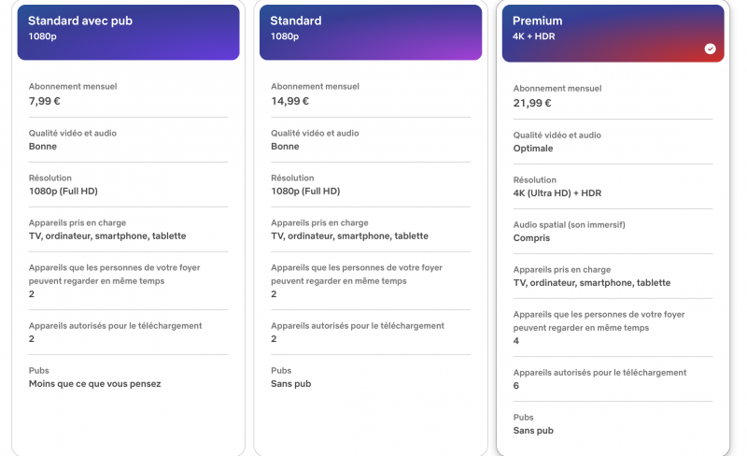This screenshot has width=747, height=456.
Task: Click the 14,99 € monthly price
Action: [289, 101]
